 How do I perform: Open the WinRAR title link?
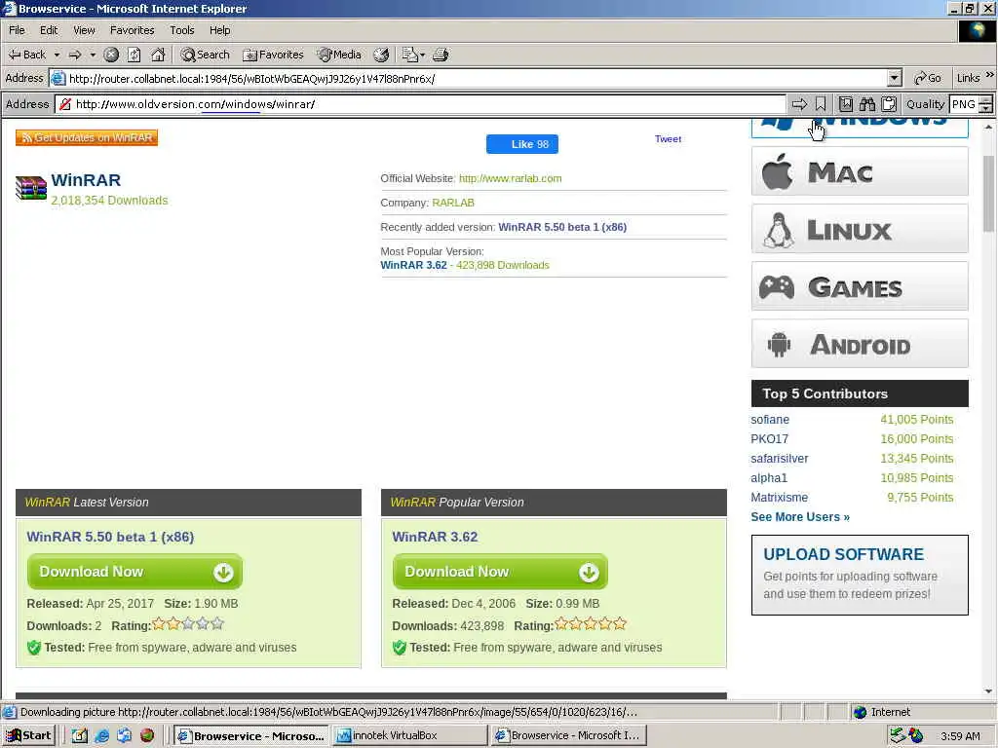tap(86, 180)
